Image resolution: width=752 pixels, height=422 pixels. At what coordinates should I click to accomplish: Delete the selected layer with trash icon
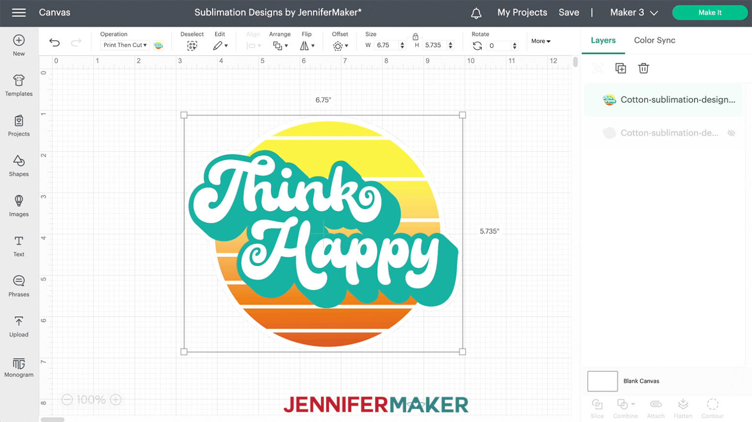coord(643,69)
